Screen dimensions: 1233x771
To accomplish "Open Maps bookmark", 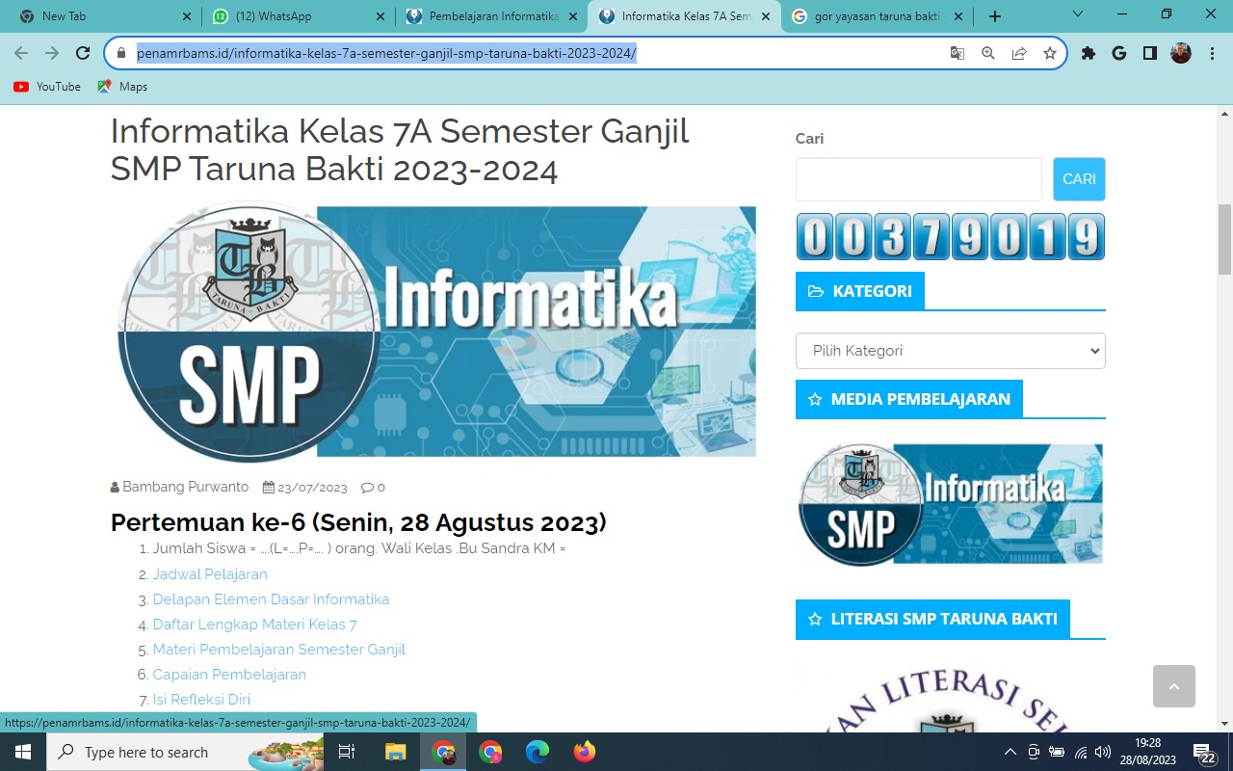I will click(122, 87).
